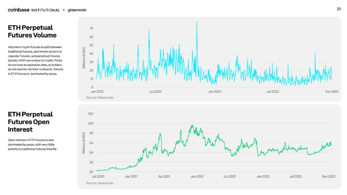Click the 50 label on the volume axis
The height and width of the screenshot is (195, 347).
click(x=91, y=45)
